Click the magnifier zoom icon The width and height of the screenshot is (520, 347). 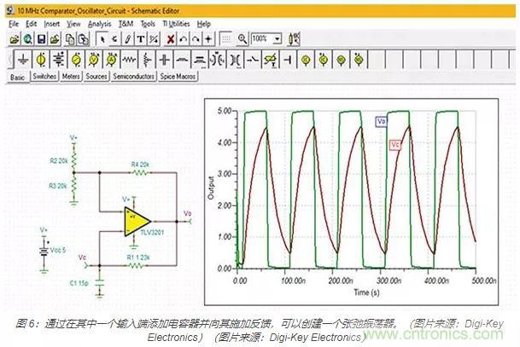click(x=242, y=39)
